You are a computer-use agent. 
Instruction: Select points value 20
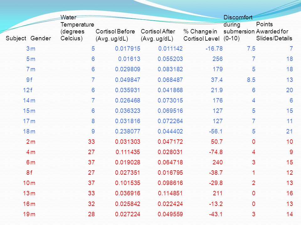click(289, 90)
